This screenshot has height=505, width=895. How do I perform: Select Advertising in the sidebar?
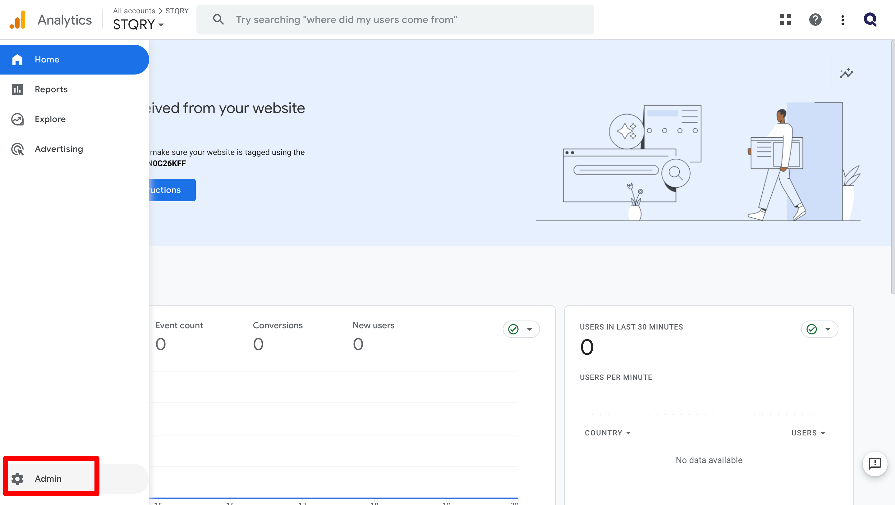point(59,149)
